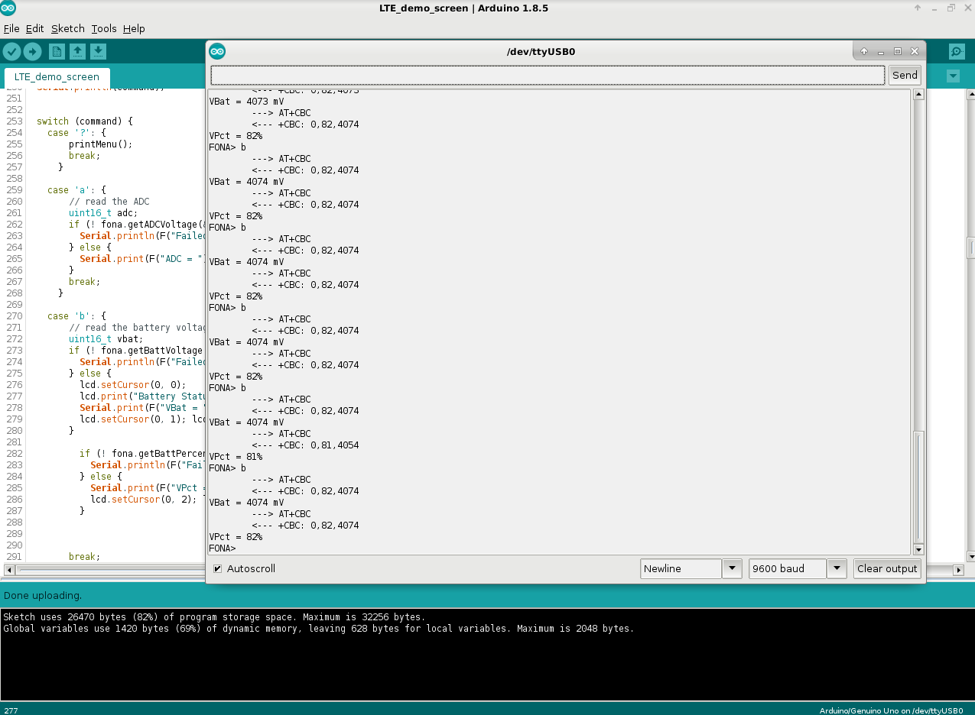Open Serial Monitor magnifier icon
The height and width of the screenshot is (715, 975).
957,51
